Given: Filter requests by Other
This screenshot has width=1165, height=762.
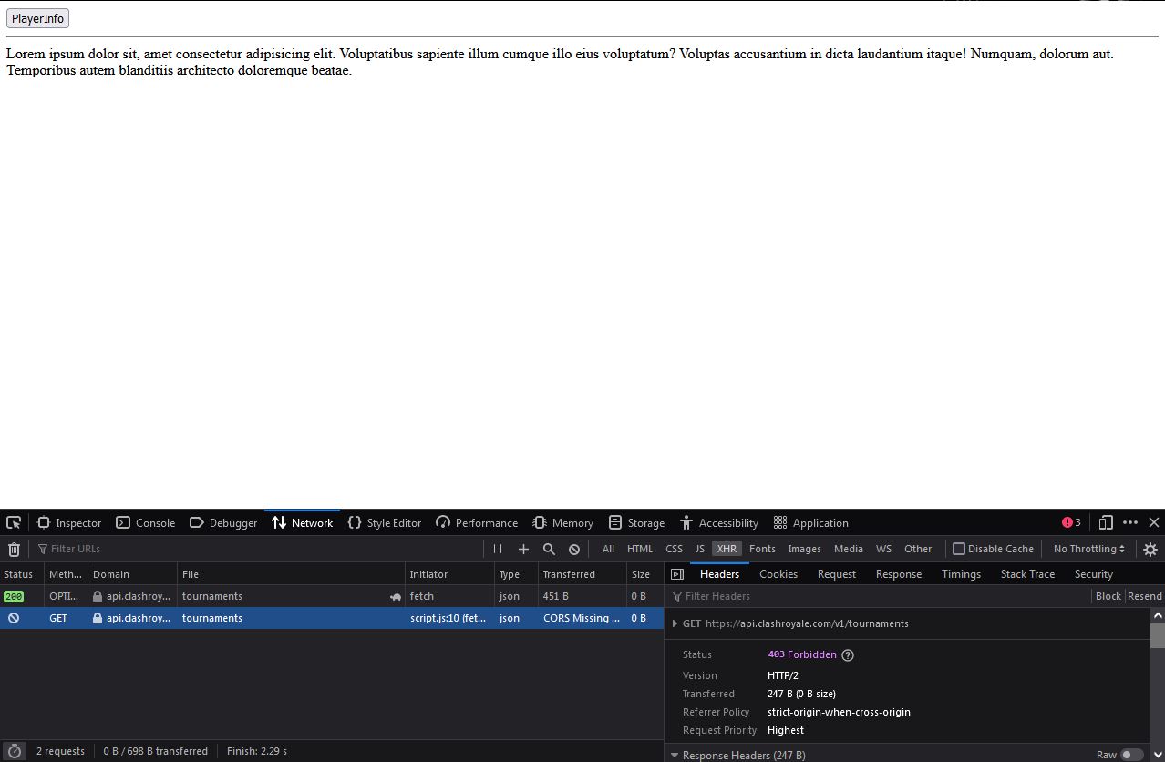Looking at the screenshot, I should point(918,549).
